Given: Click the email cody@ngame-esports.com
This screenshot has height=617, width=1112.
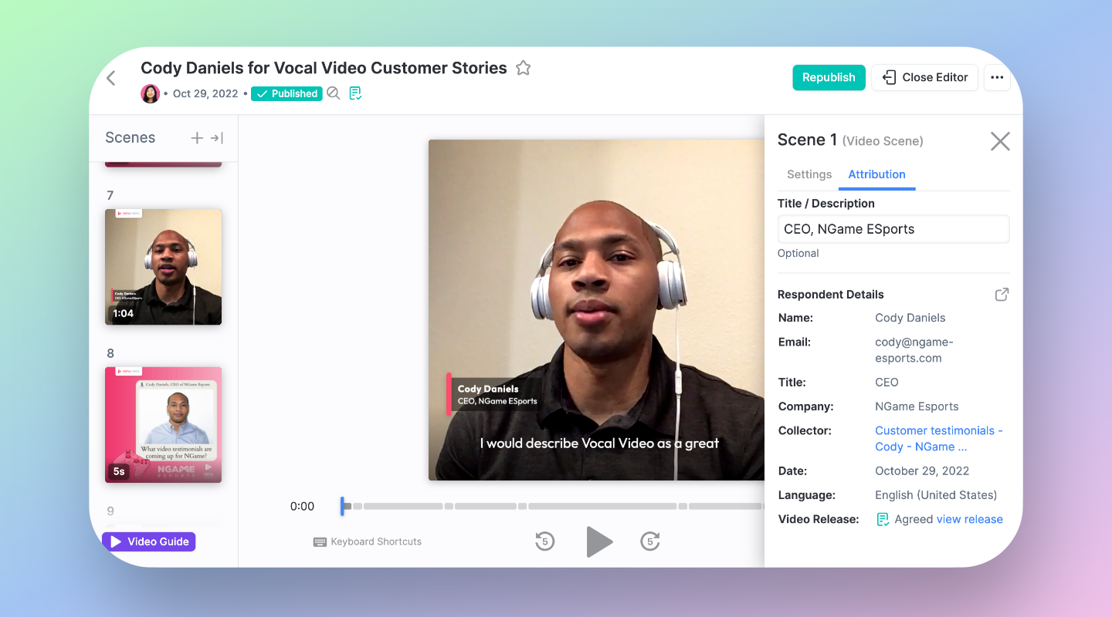Looking at the screenshot, I should coord(914,350).
